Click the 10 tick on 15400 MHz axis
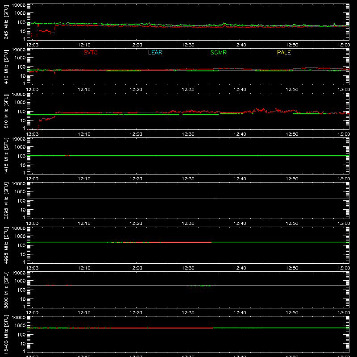The image size is (357, 357). [23, 344]
